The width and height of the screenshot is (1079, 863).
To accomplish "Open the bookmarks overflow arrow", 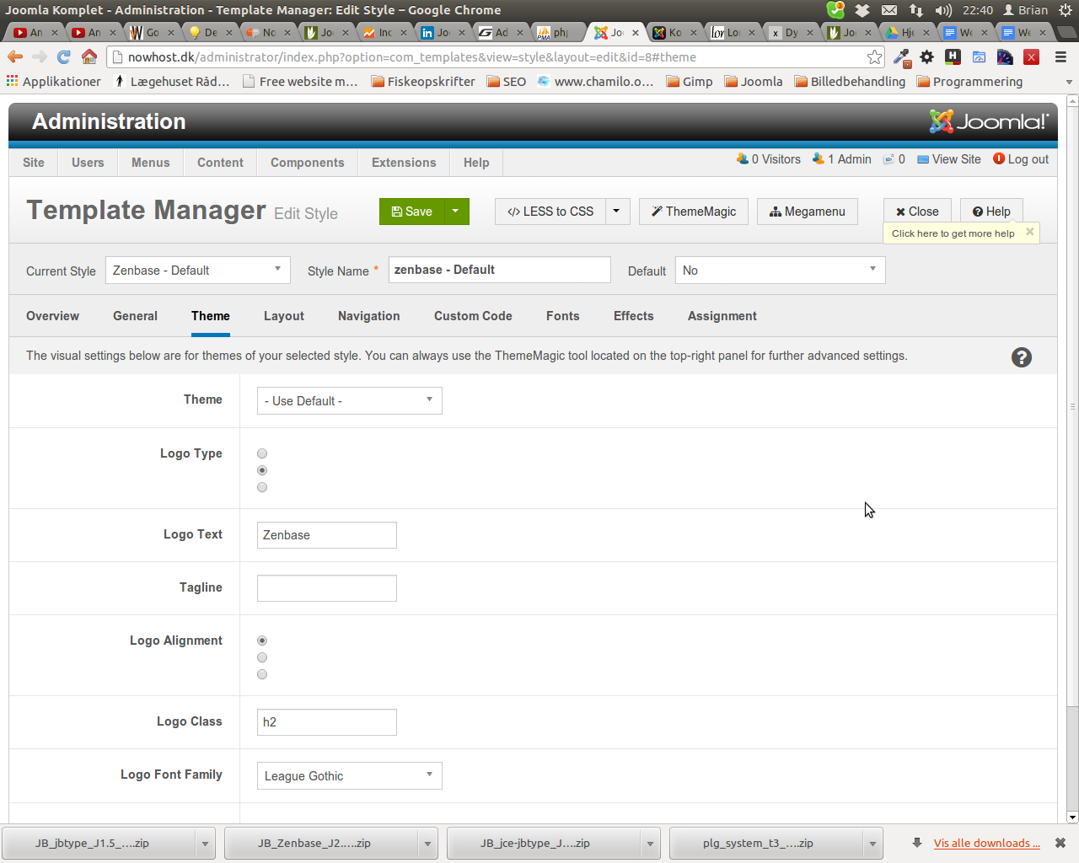I will pos(1069,83).
